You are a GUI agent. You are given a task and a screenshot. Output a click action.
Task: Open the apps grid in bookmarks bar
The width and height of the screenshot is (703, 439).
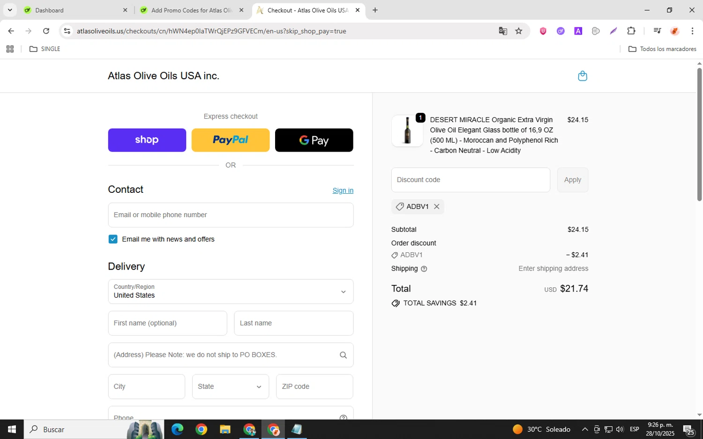click(x=10, y=49)
